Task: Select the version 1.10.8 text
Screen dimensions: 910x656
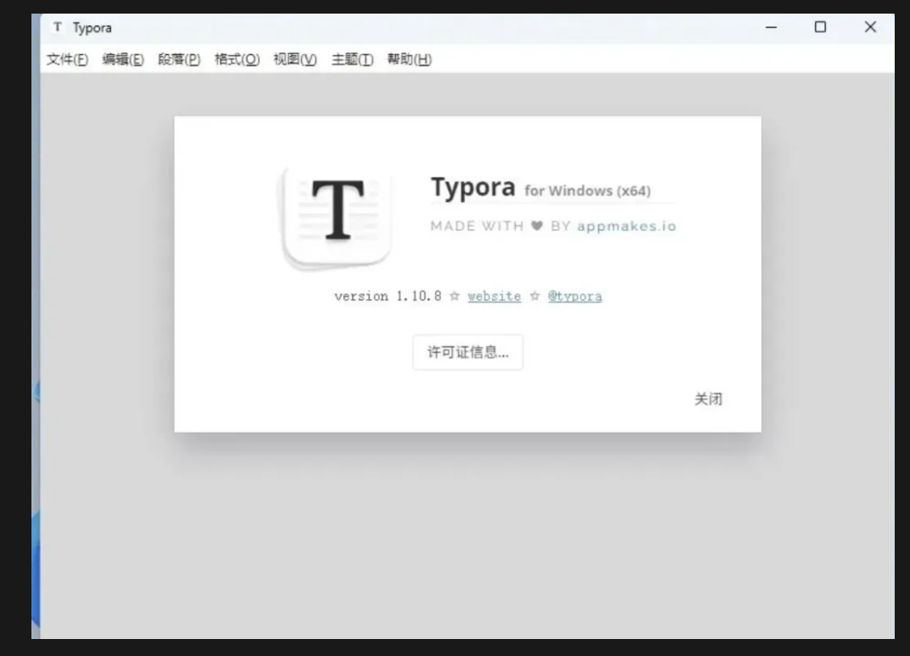Action: click(387, 296)
